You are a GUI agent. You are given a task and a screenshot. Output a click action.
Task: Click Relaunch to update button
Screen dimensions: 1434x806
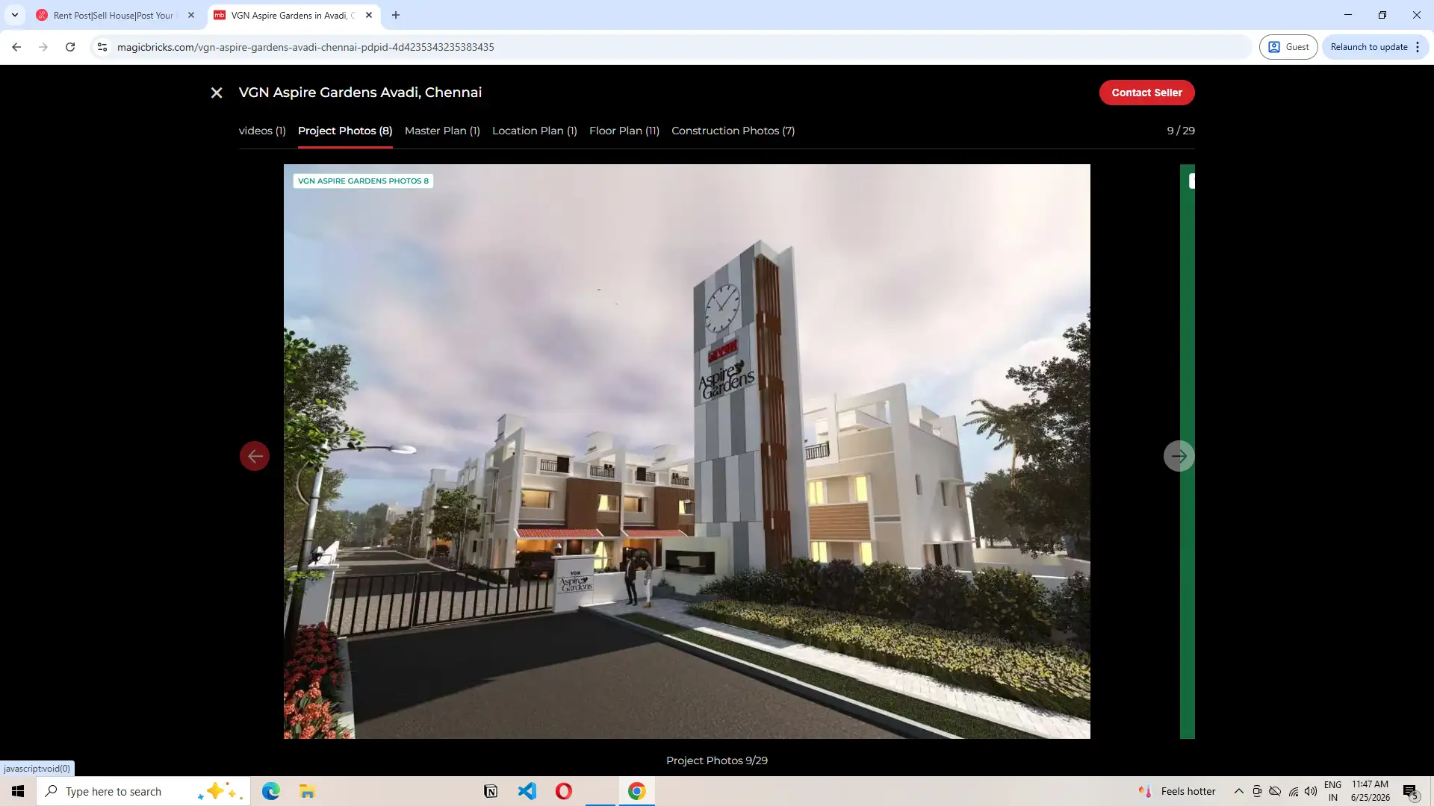click(1368, 47)
